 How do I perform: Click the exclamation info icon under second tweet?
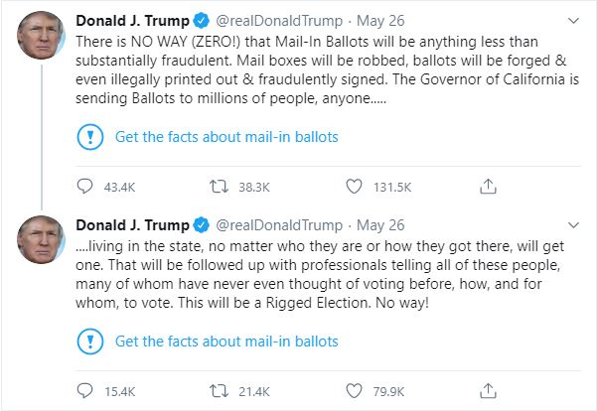tap(89, 341)
